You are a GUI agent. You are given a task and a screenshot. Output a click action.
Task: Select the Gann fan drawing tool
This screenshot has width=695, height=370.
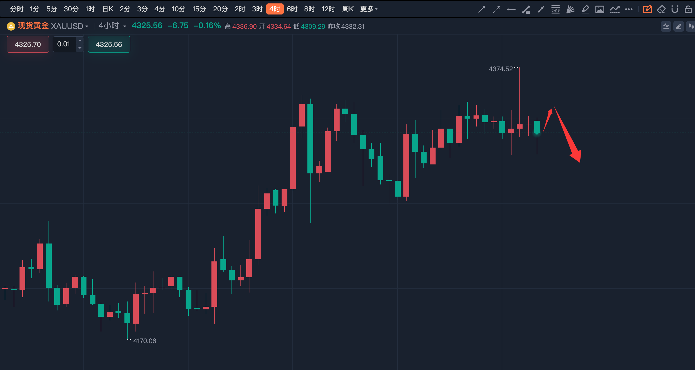570,9
